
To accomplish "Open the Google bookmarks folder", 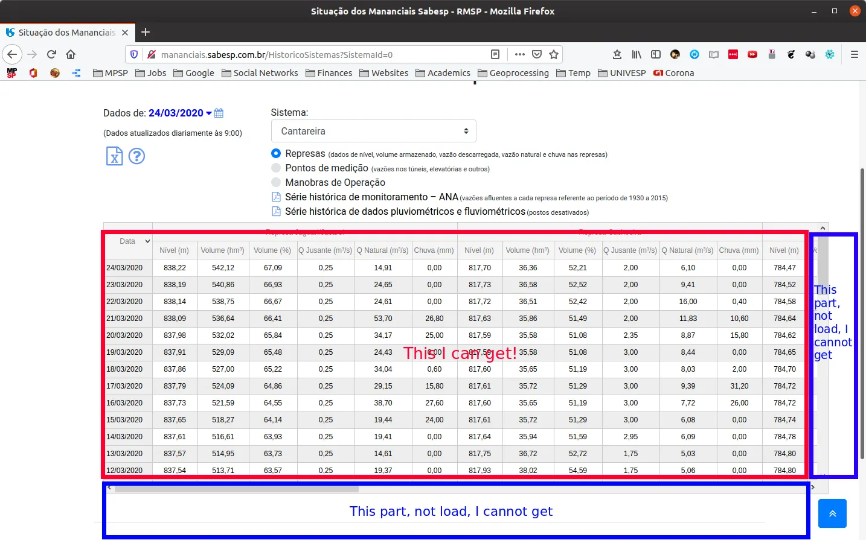I will tap(194, 73).
